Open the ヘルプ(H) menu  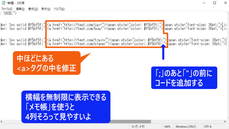pyautogui.click(x=59, y=9)
